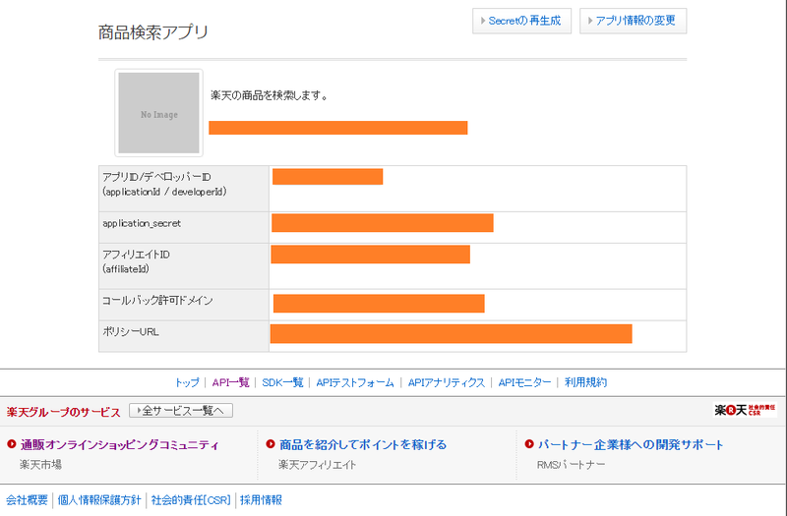Open the API一覧 link
787x516 pixels.
pos(230,382)
